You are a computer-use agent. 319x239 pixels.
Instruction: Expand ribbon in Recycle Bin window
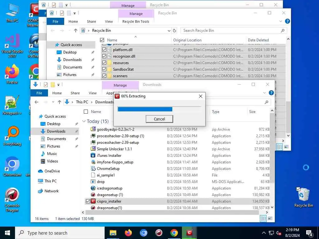pos(281,21)
